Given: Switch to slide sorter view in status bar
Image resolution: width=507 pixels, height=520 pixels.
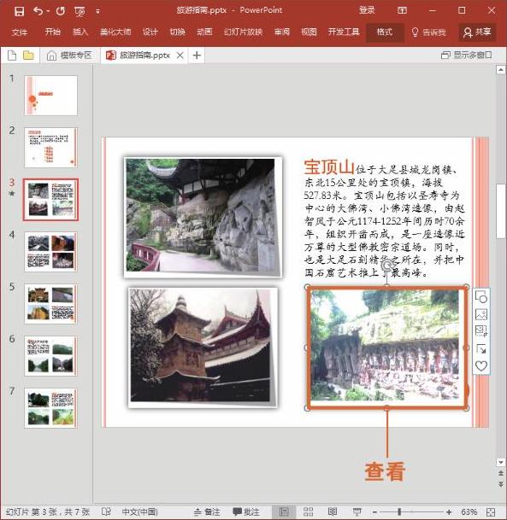Looking at the screenshot, I should pos(308,511).
